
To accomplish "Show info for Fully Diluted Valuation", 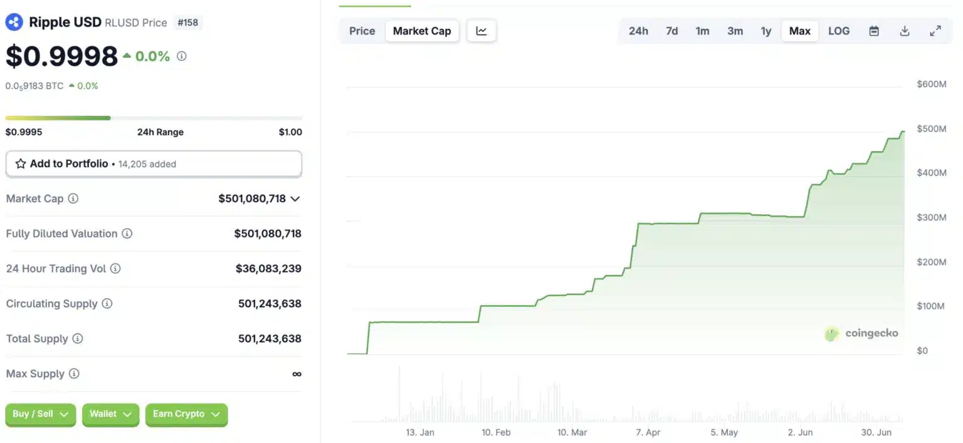I will 127,234.
